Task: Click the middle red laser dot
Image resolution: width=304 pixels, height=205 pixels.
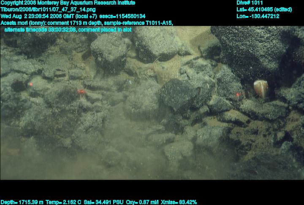Action: click(x=80, y=92)
